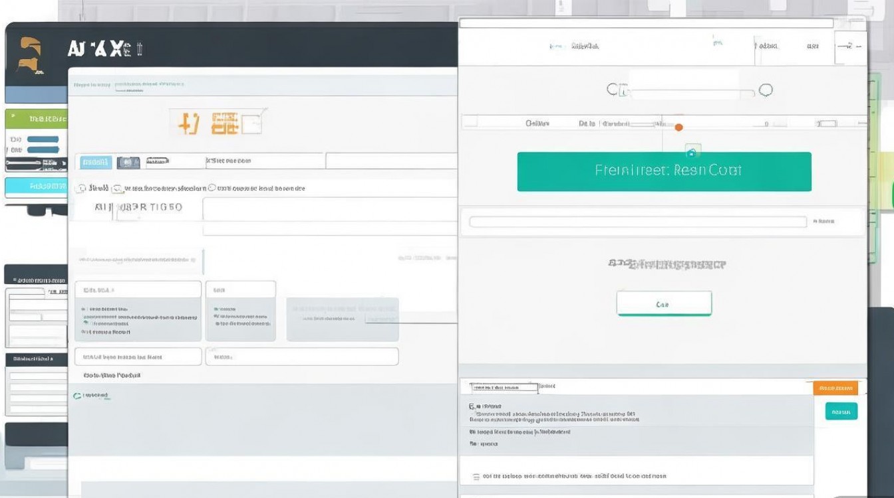The image size is (894, 498).
Task: Click the small teal button below orange button
Action: point(841,411)
